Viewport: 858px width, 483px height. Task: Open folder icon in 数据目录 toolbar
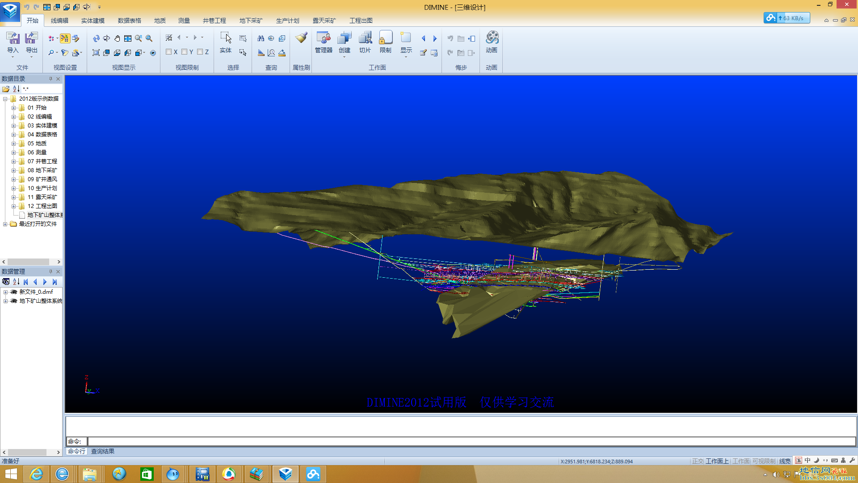(6, 89)
